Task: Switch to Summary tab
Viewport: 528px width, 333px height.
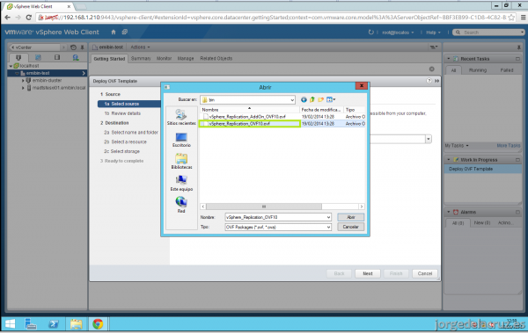Action: [x=141, y=59]
